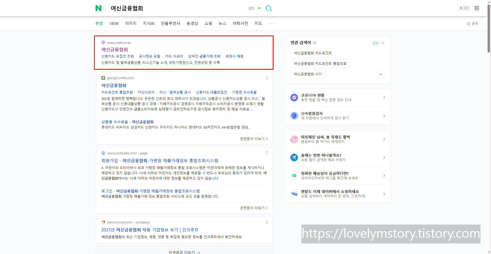Switch to the VIEW tab
The height and width of the screenshot is (254, 491).
pyautogui.click(x=114, y=23)
